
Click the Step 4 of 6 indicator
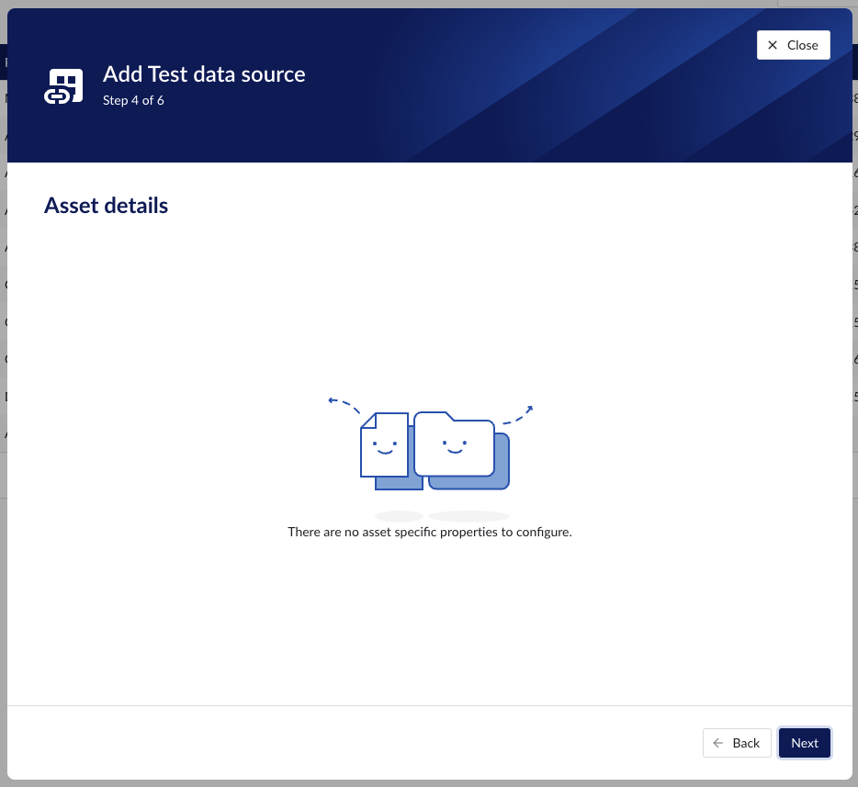134,100
